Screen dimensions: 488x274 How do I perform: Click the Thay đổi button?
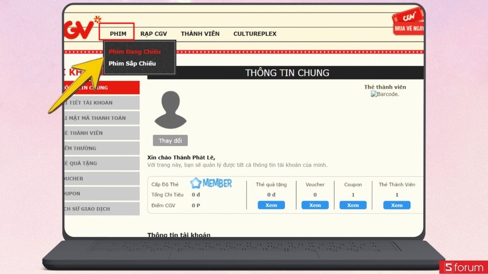[x=170, y=140]
